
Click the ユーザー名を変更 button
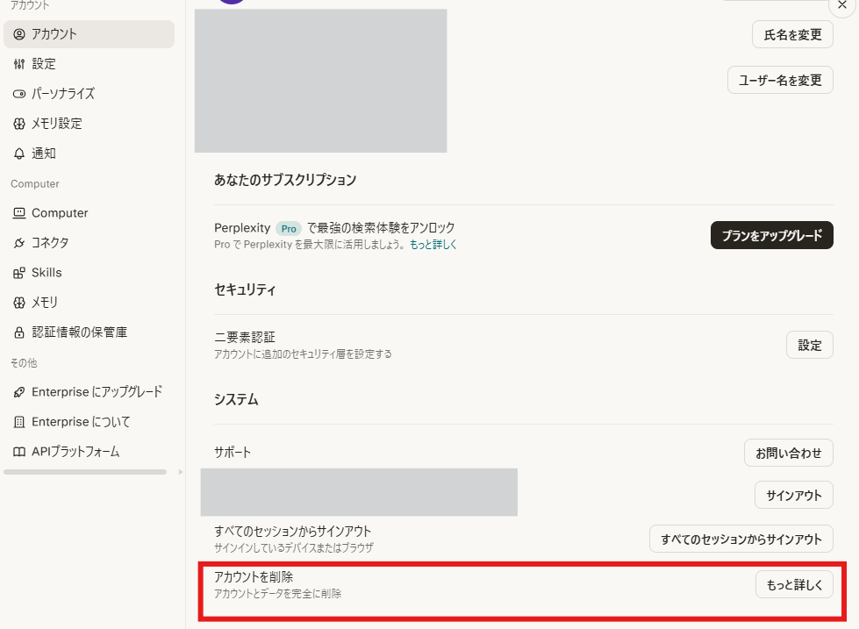(780, 80)
